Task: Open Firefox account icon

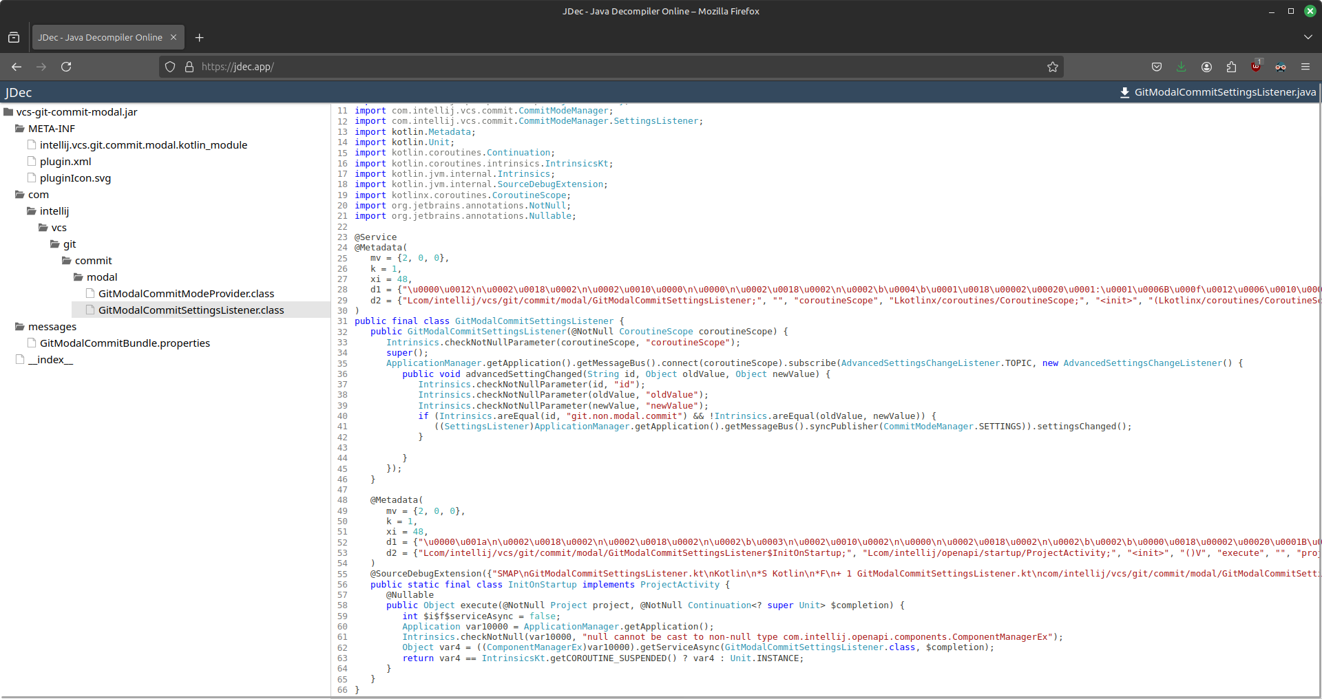Action: tap(1206, 67)
